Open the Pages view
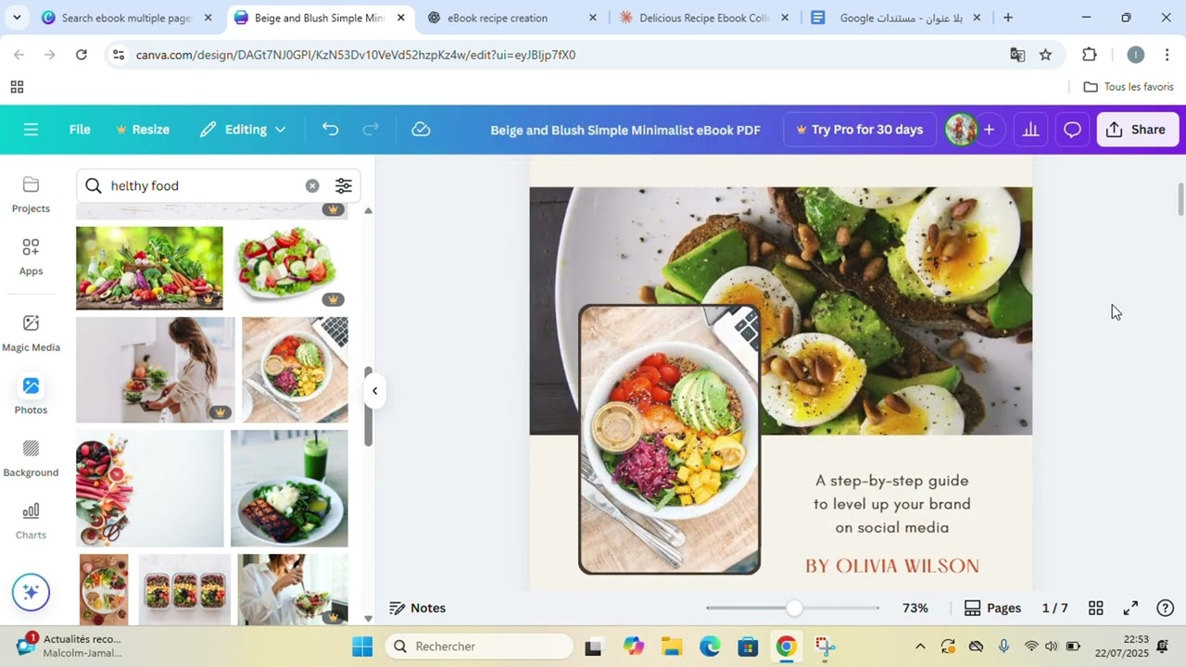The width and height of the screenshot is (1186, 667). pyautogui.click(x=992, y=608)
